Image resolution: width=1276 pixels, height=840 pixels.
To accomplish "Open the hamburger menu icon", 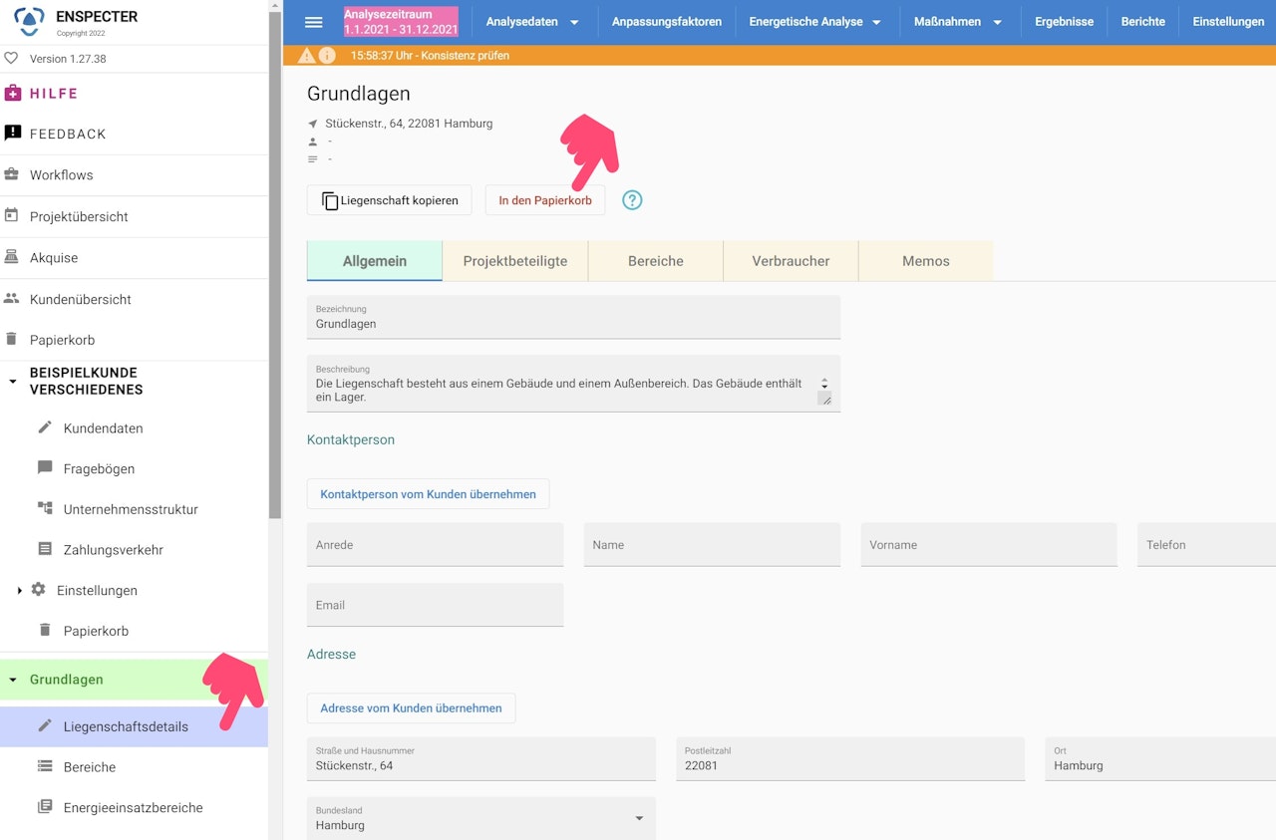I will [x=313, y=22].
